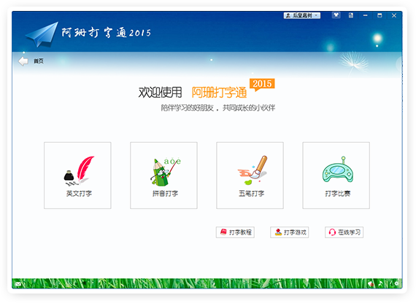Click the dropdown arrow beside the username
Screen dimensions: 416x303
(x=316, y=15)
